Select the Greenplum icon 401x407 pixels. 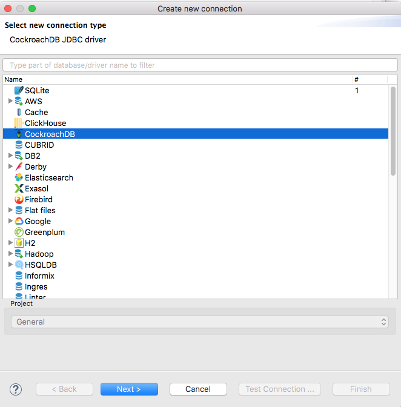(19, 232)
